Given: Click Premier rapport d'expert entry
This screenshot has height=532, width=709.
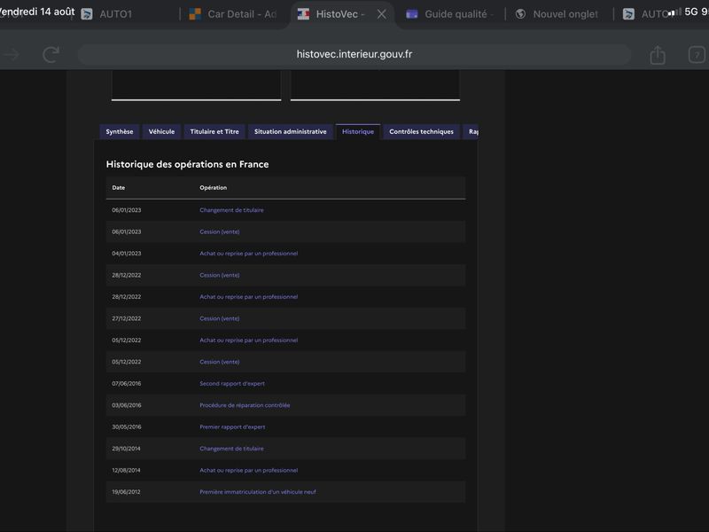Looking at the screenshot, I should pyautogui.click(x=232, y=427).
